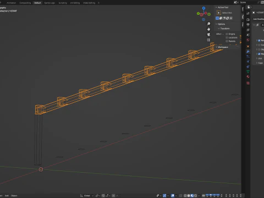Viewport: 264px width, 198px height.
Task: Open the Material properties sphere icon
Action: [x=248, y=76]
